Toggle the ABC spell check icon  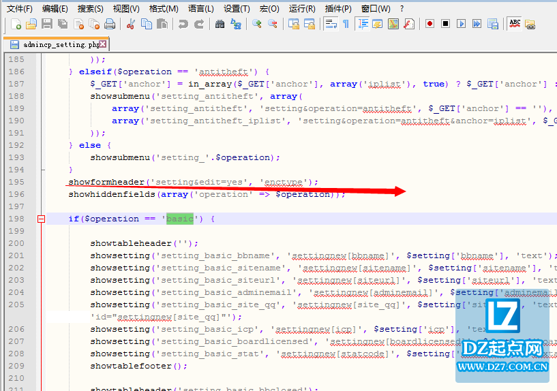515,24
